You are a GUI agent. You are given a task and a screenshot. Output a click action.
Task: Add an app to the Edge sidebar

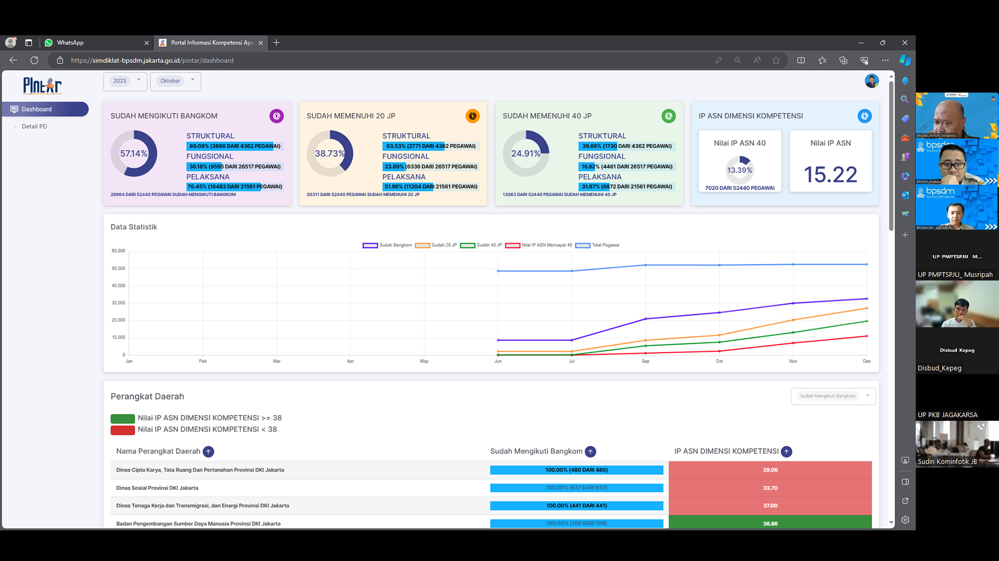(905, 235)
